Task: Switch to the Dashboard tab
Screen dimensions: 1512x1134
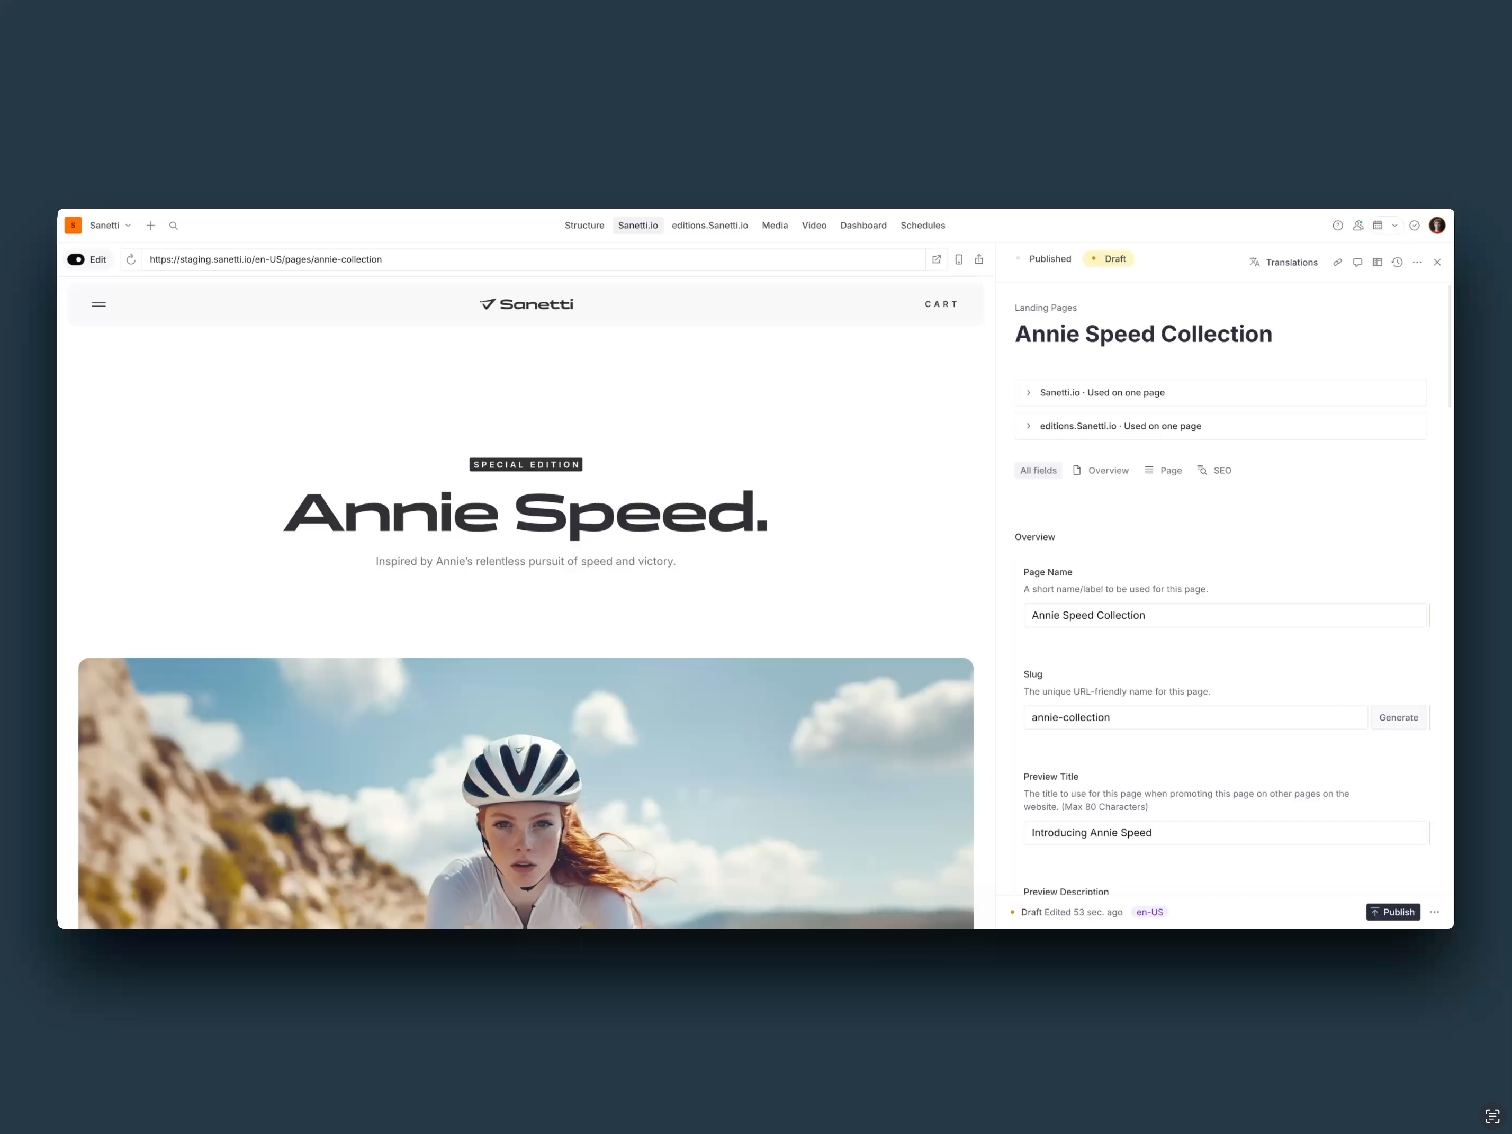Action: (863, 226)
